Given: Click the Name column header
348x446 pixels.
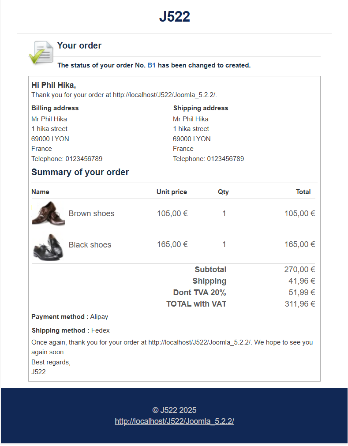Looking at the screenshot, I should coord(40,192).
